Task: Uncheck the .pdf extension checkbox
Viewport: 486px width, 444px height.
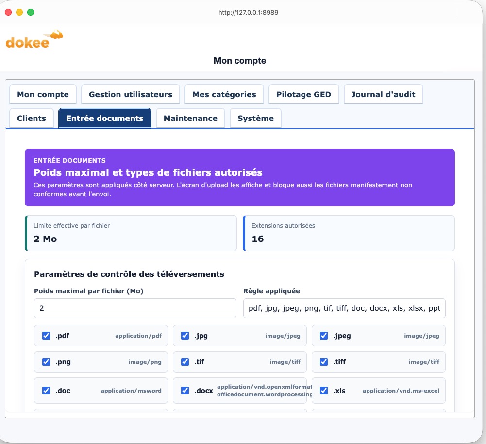Action: tap(46, 336)
